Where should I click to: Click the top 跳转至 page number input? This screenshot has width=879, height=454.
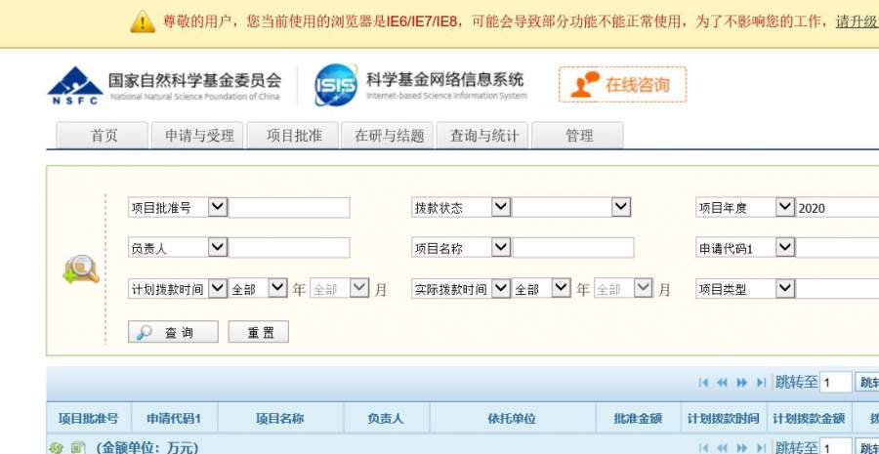click(836, 383)
